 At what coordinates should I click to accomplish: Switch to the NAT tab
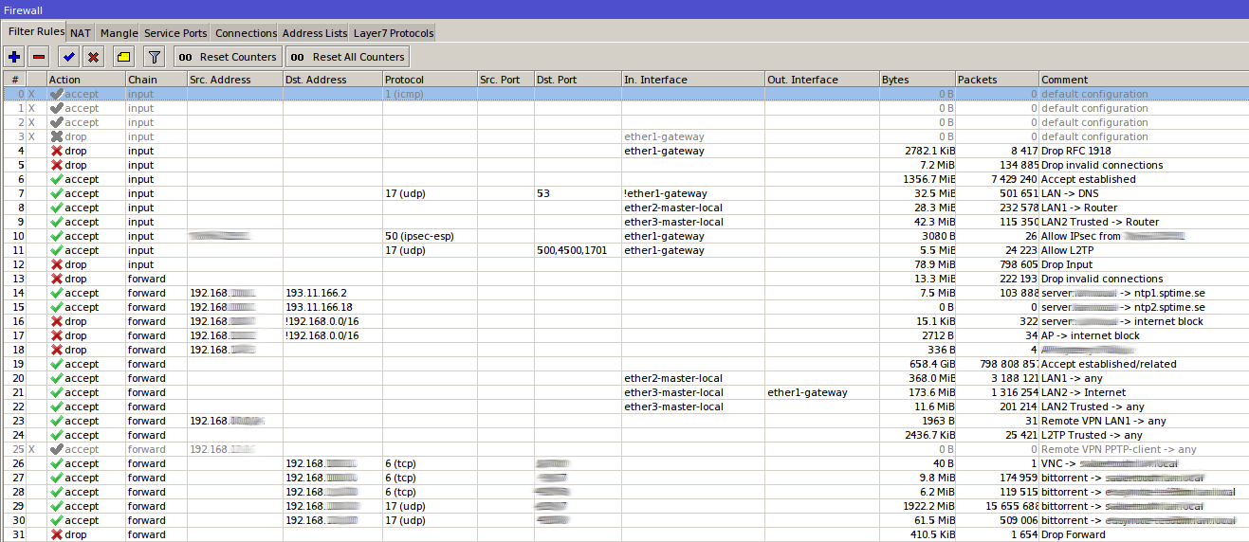coord(81,33)
